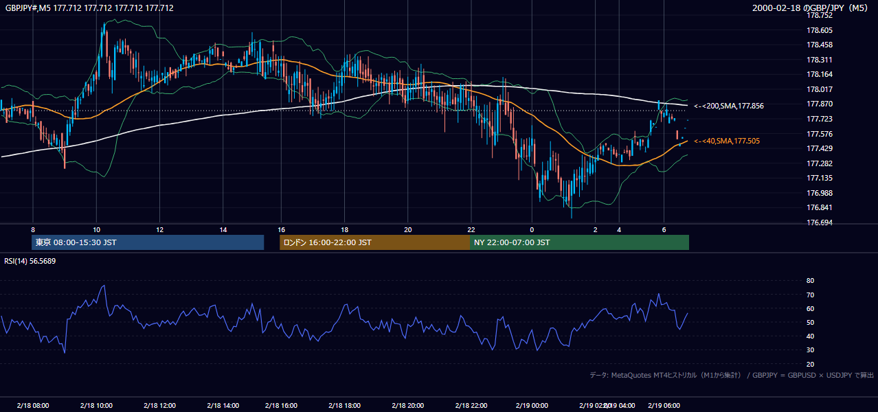Click the hour label 18 under the price chart
878x412 pixels.
(345, 229)
